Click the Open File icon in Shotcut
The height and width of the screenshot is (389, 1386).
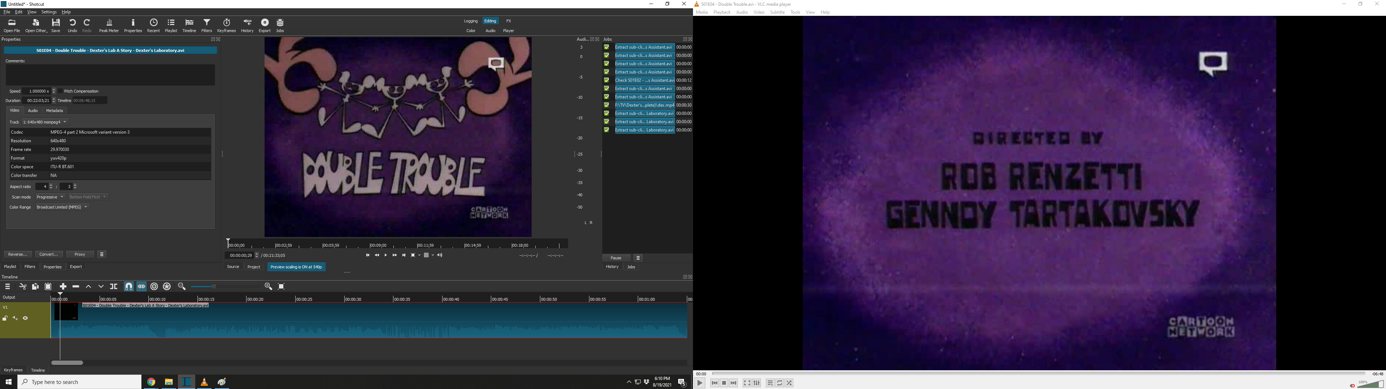click(x=12, y=25)
